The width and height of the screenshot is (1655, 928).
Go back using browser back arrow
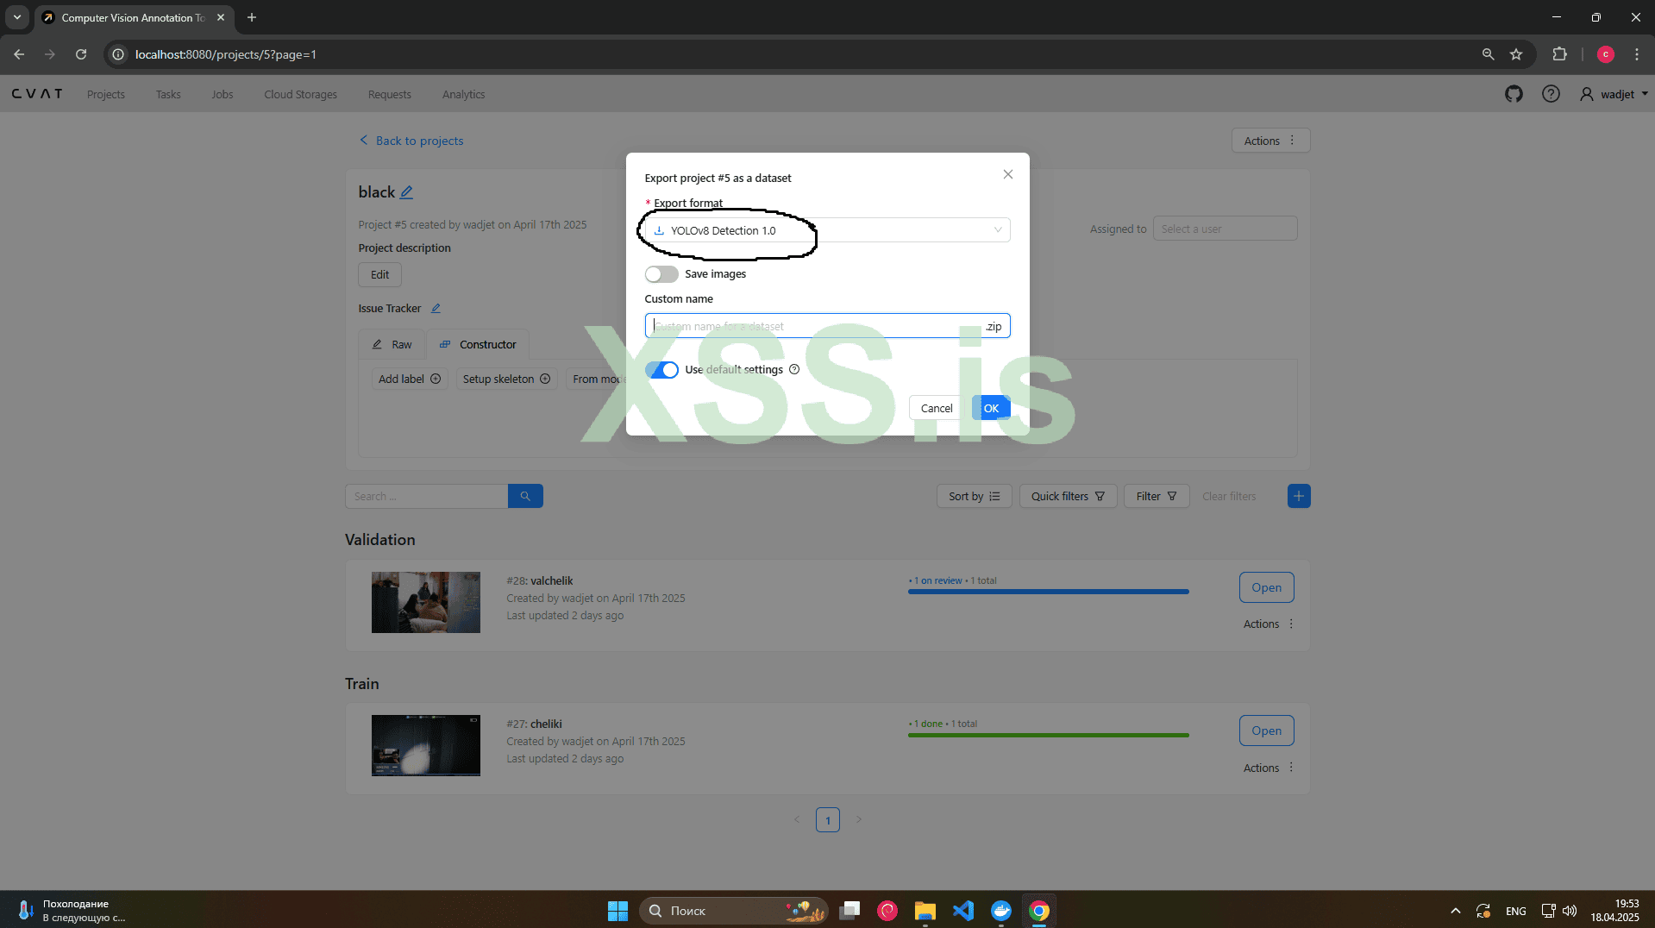tap(19, 54)
